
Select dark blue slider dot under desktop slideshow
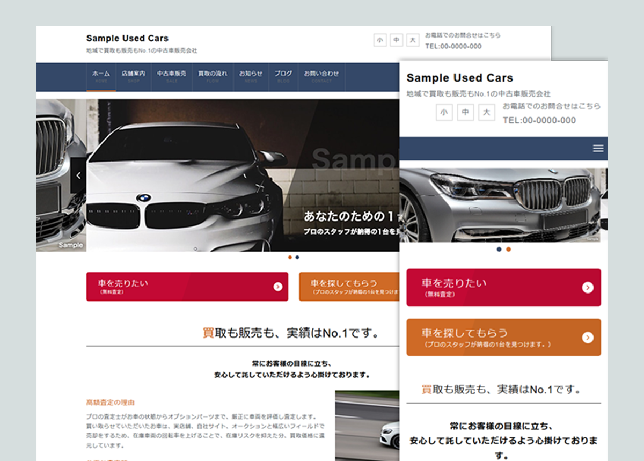pos(297,257)
